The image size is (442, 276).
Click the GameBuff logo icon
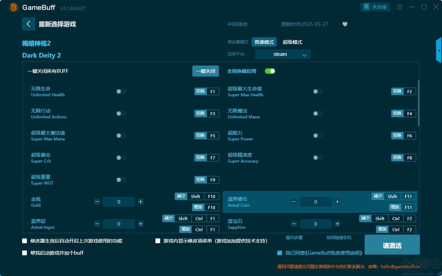tap(14, 7)
